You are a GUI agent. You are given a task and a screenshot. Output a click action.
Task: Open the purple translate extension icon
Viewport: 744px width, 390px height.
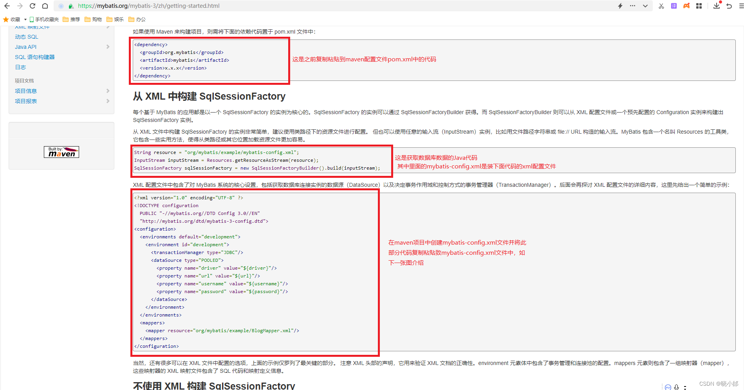point(674,6)
